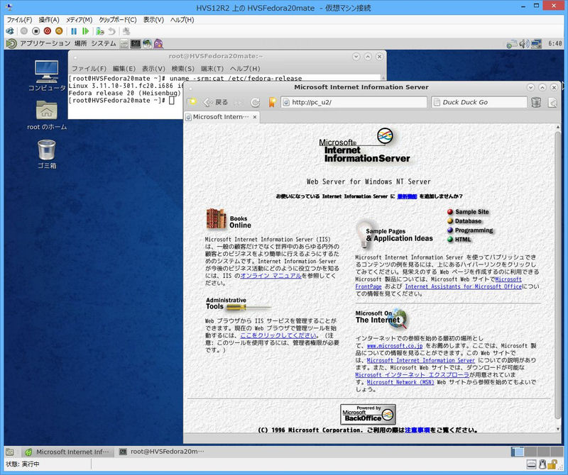
Task: Click the web browser launcher in MATE panel
Action: point(147,44)
